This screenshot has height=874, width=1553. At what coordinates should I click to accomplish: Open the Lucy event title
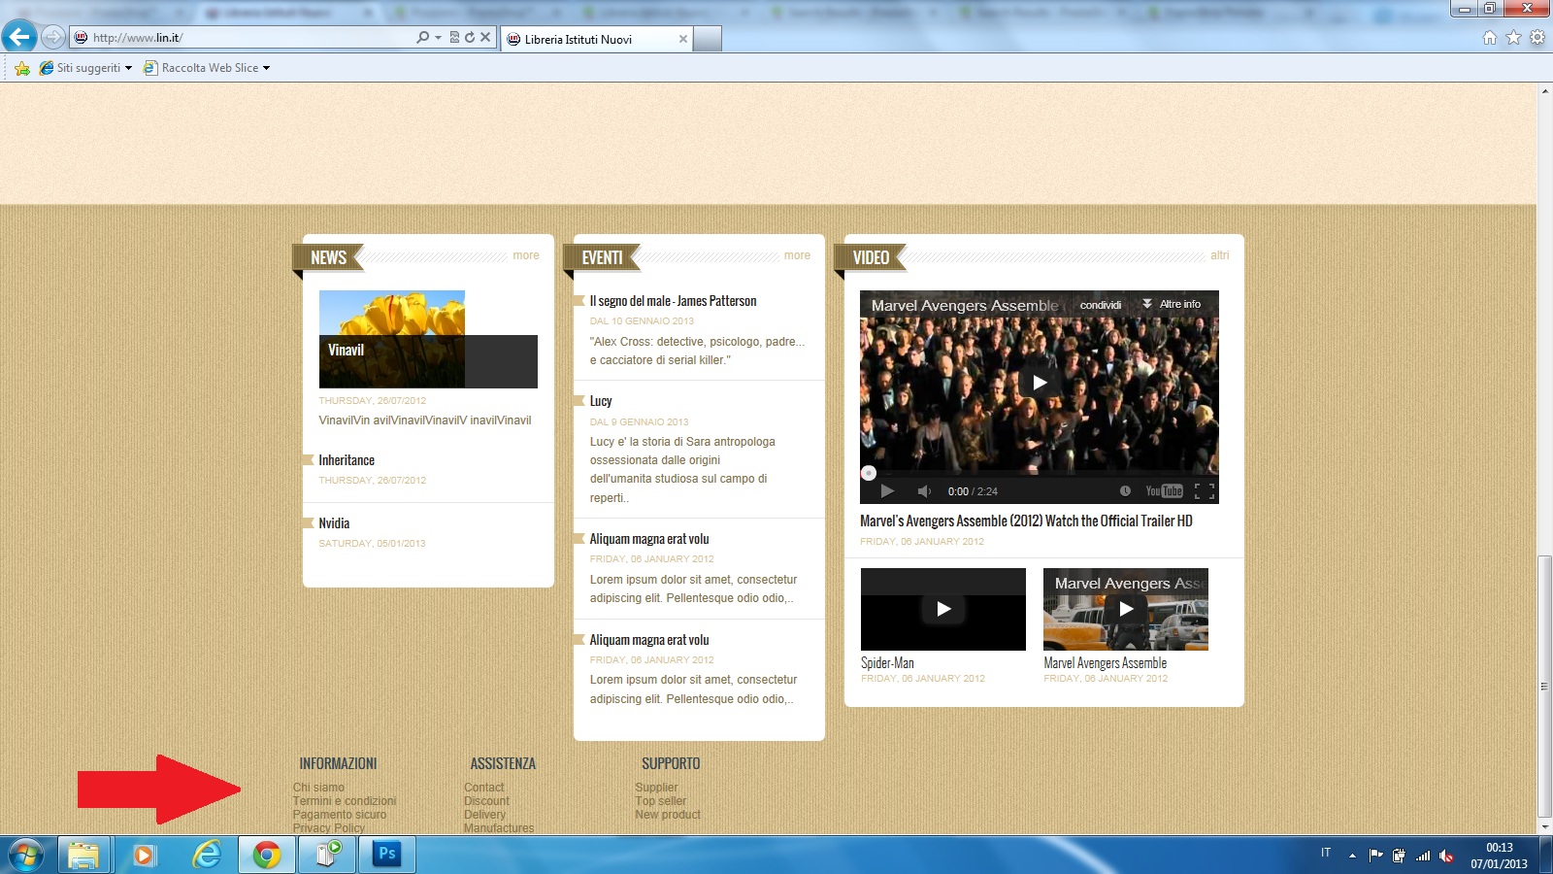[x=601, y=401]
